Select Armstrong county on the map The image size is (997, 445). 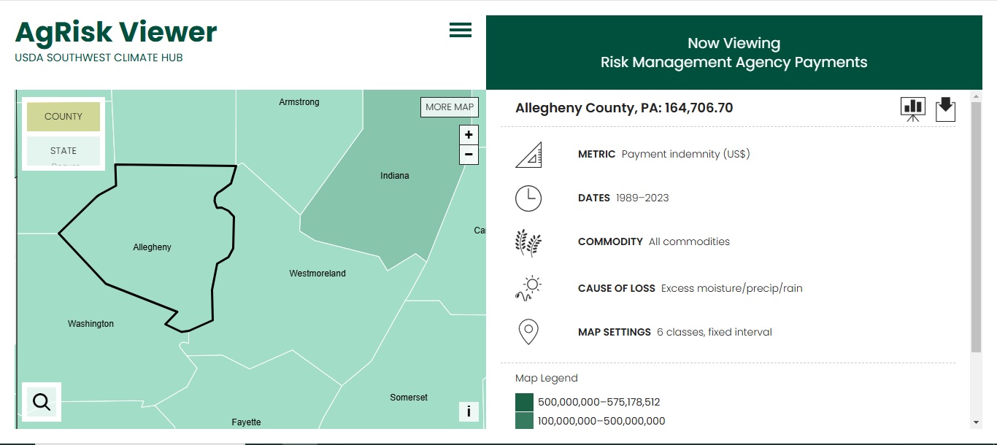click(299, 102)
